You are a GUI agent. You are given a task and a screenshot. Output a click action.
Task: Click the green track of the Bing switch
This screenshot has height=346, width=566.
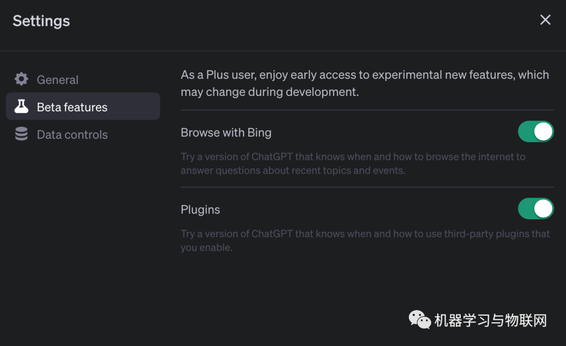point(526,132)
